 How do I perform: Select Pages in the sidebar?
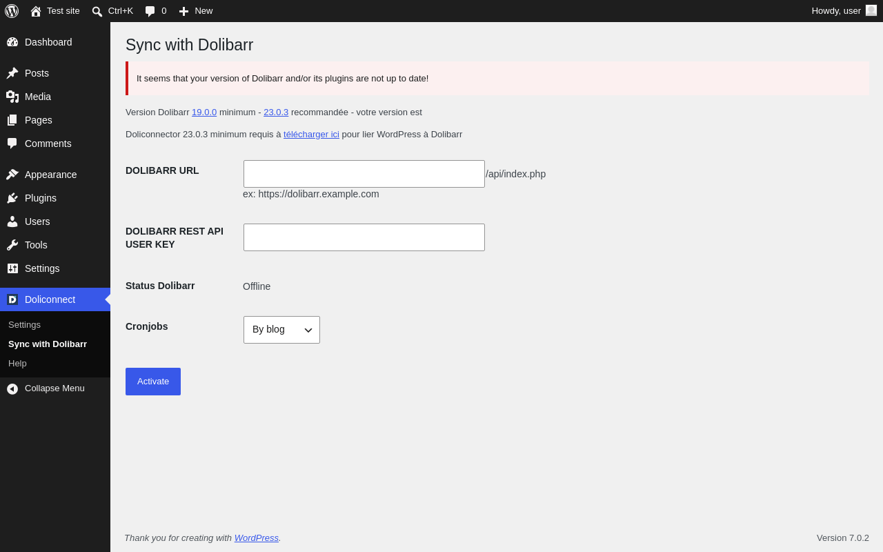coord(55,120)
